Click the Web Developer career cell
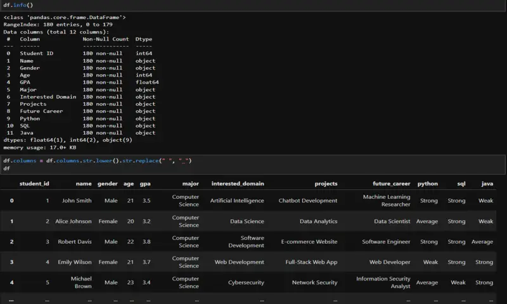507x304 pixels. [x=390, y=262]
